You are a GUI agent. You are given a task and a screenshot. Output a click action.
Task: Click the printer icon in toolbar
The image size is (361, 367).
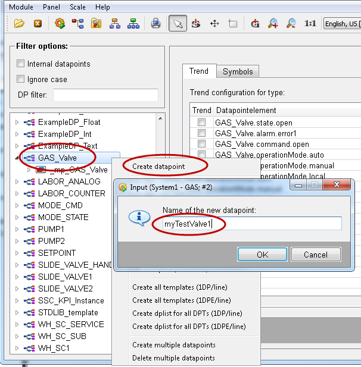coord(155,24)
